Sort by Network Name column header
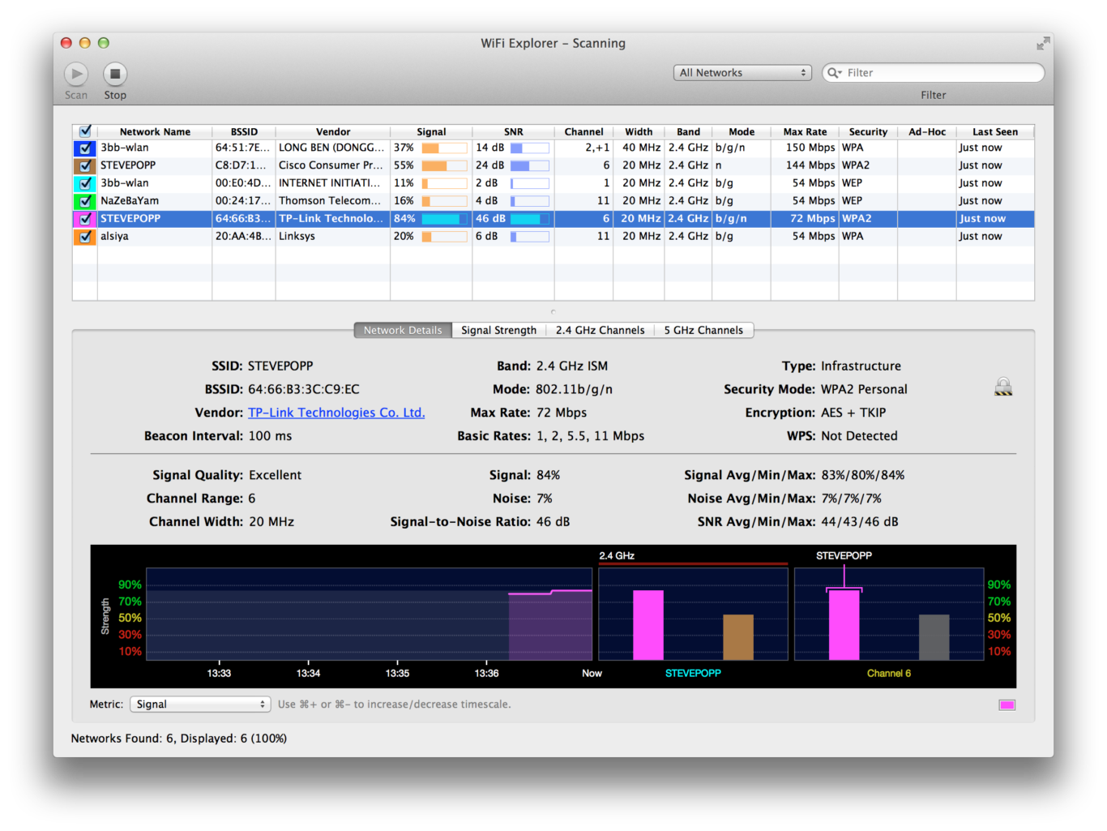 tap(155, 131)
